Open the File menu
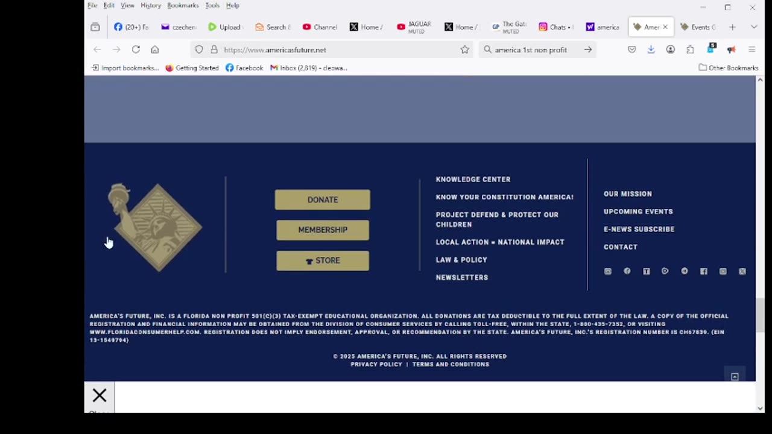 (92, 5)
